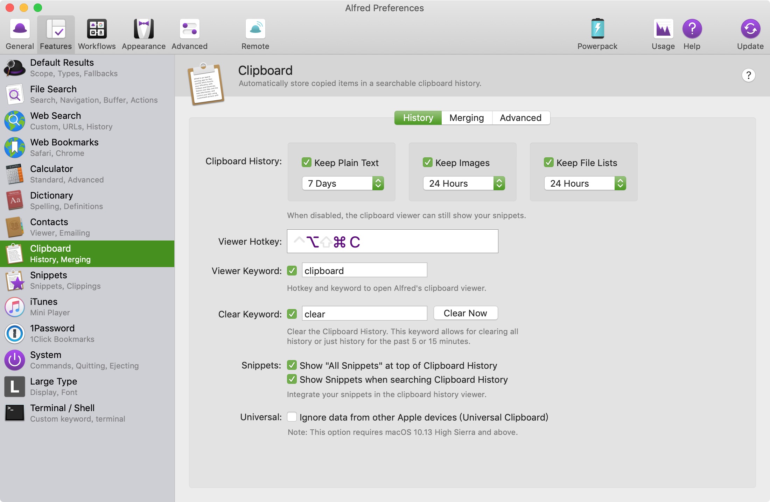The height and width of the screenshot is (502, 770).
Task: Click the round help button beside Clipboard header
Action: [748, 75]
